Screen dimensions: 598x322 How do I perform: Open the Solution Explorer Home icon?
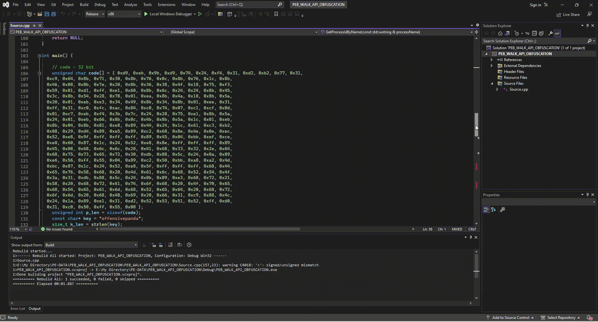(x=500, y=33)
